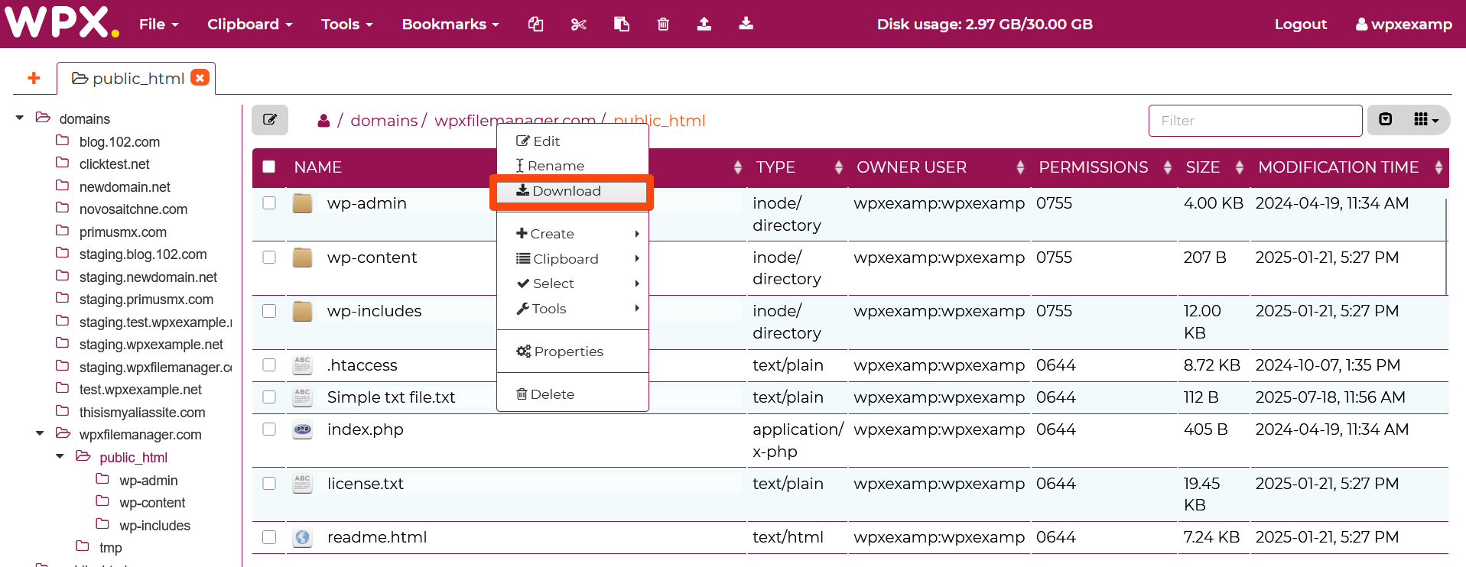
Task: Click the index.php file icon
Action: (x=303, y=429)
